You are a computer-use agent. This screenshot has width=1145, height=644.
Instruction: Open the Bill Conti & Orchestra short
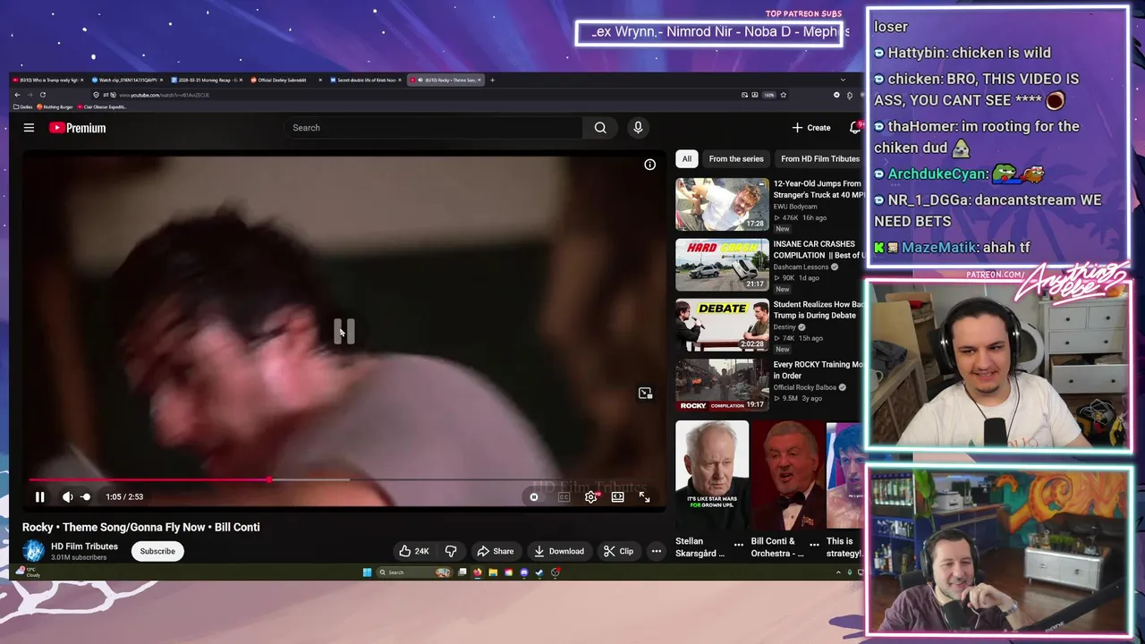point(787,475)
